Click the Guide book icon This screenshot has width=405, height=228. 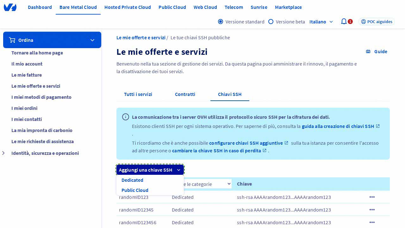pos(368,52)
